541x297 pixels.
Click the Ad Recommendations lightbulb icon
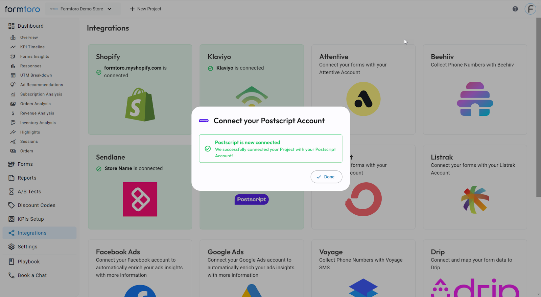(x=13, y=85)
